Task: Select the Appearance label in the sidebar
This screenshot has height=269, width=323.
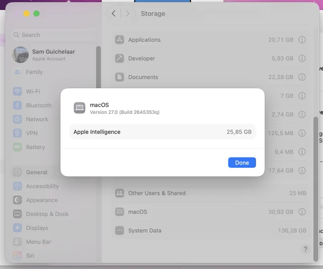Action: click(42, 200)
